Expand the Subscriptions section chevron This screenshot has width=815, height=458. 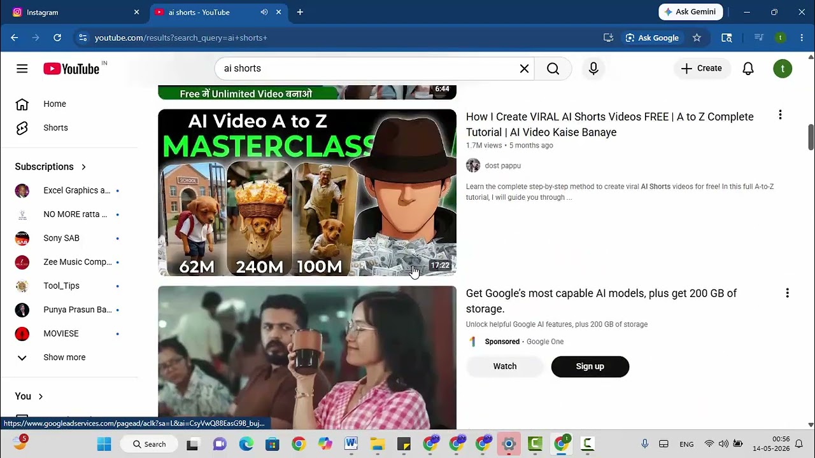tap(83, 167)
